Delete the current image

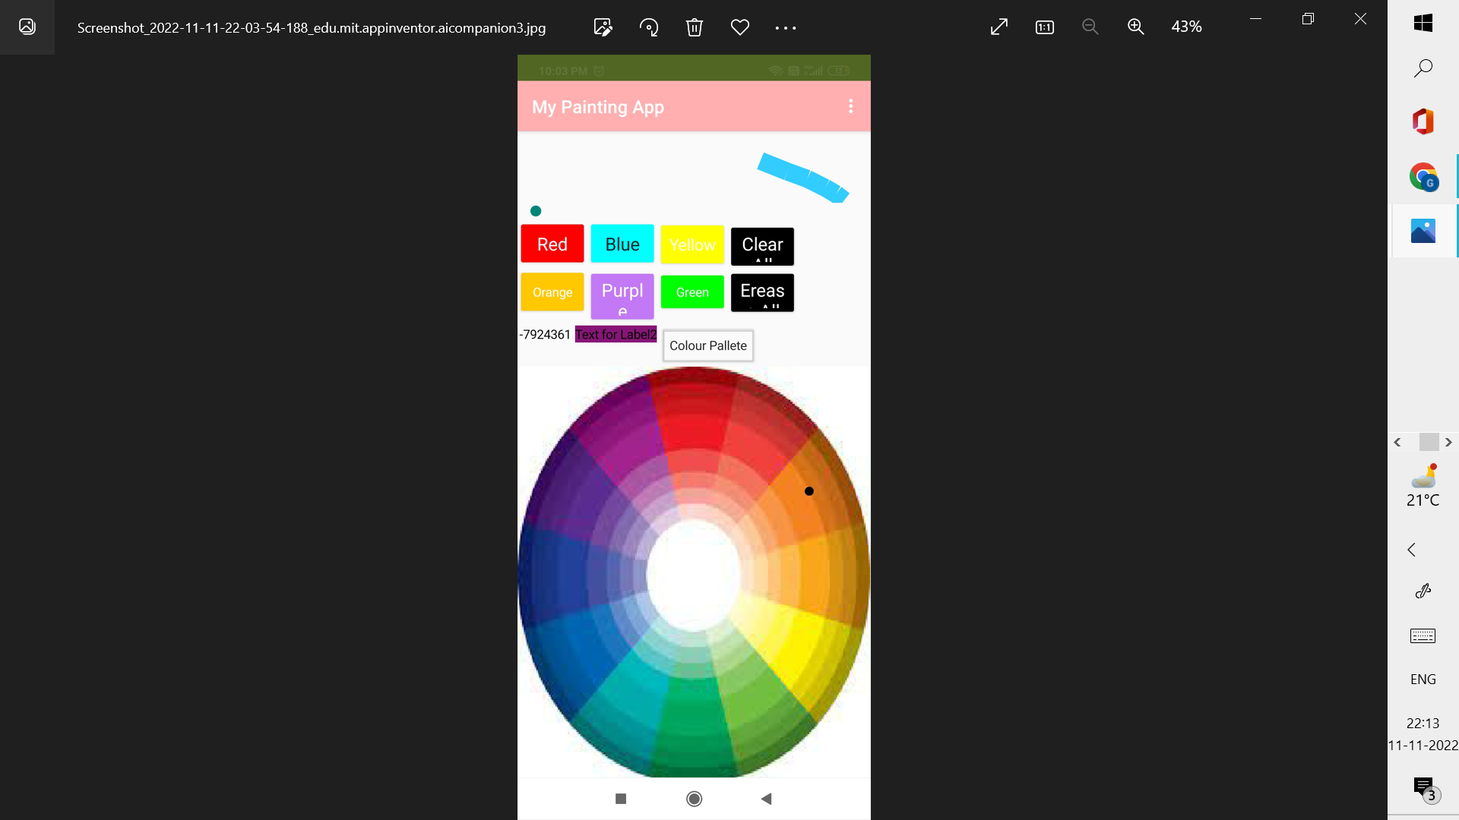[x=694, y=27]
